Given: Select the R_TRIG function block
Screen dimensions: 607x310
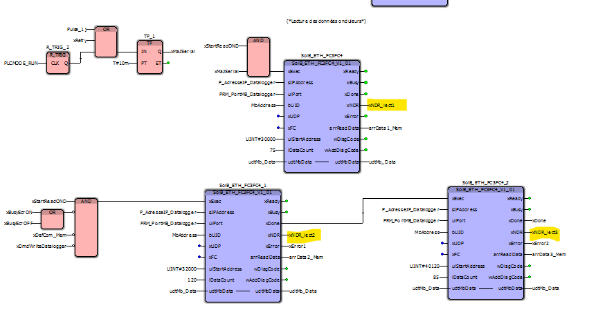Looking at the screenshot, I should 59,62.
